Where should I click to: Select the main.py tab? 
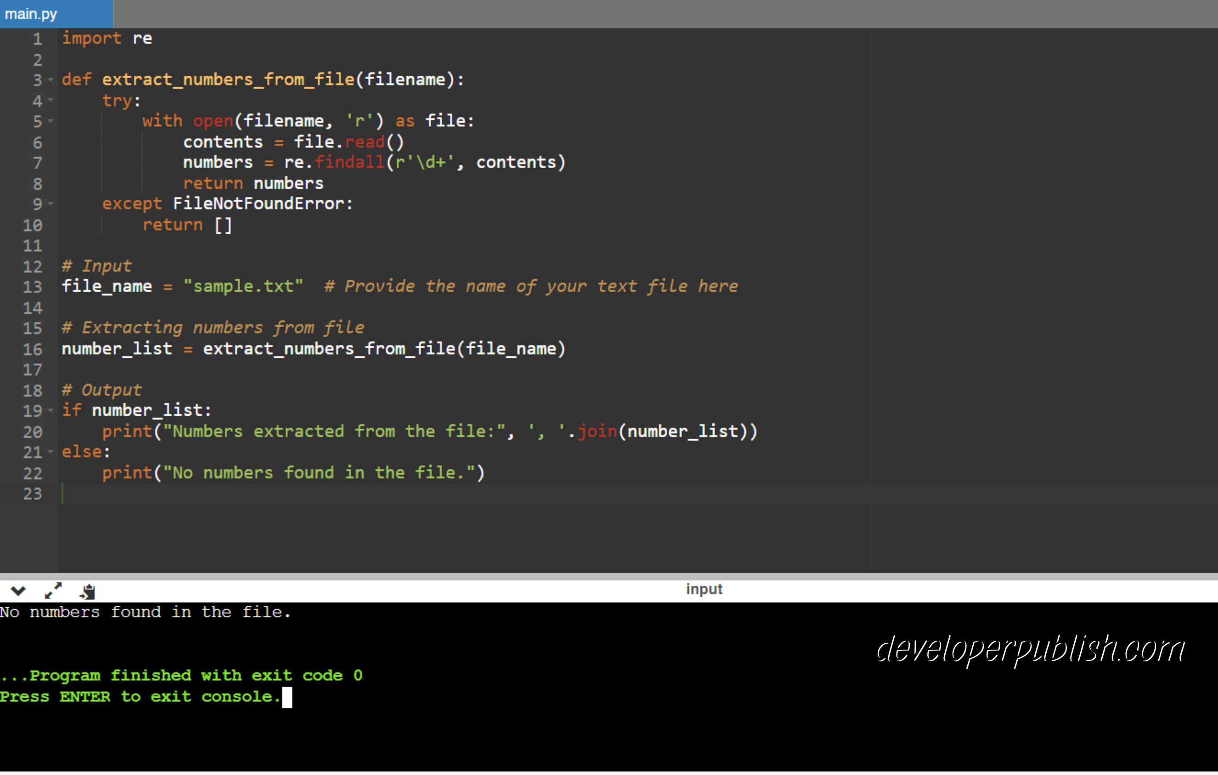click(31, 14)
